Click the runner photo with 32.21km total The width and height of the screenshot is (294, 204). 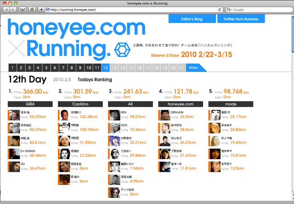coord(114,141)
